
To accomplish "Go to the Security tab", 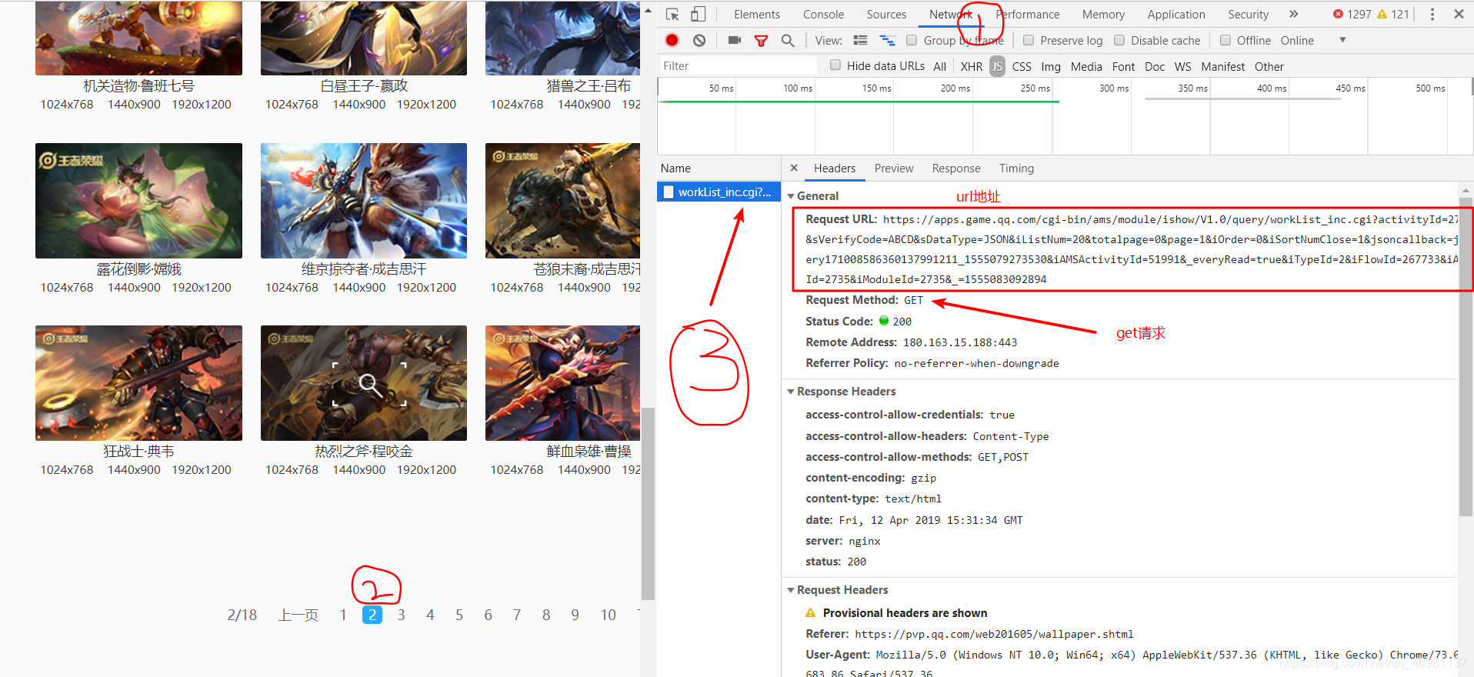I will [1248, 15].
